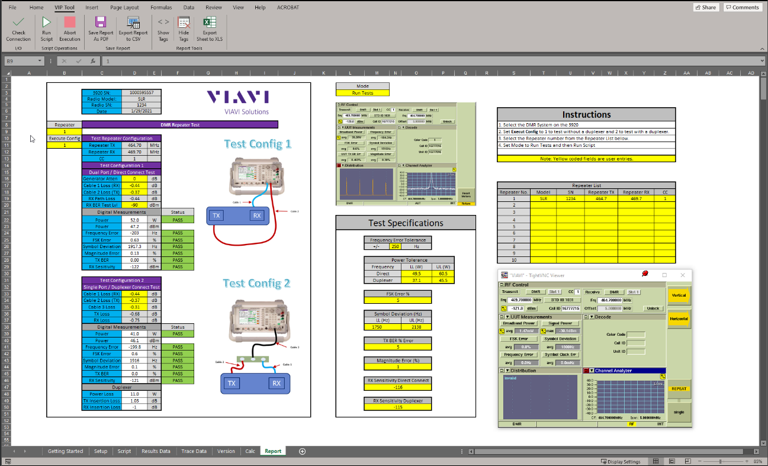Toggle the Unlock control beside the Offset field

click(x=653, y=308)
